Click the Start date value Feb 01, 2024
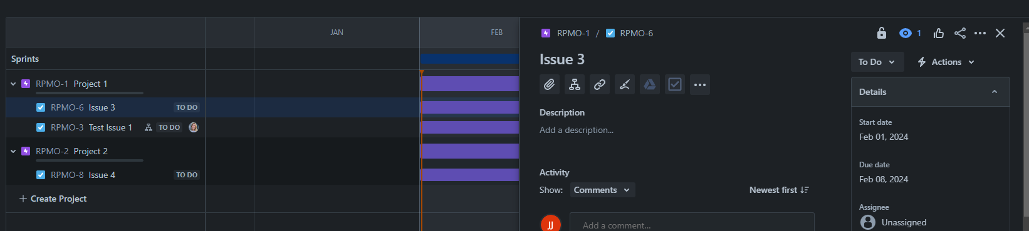 884,137
